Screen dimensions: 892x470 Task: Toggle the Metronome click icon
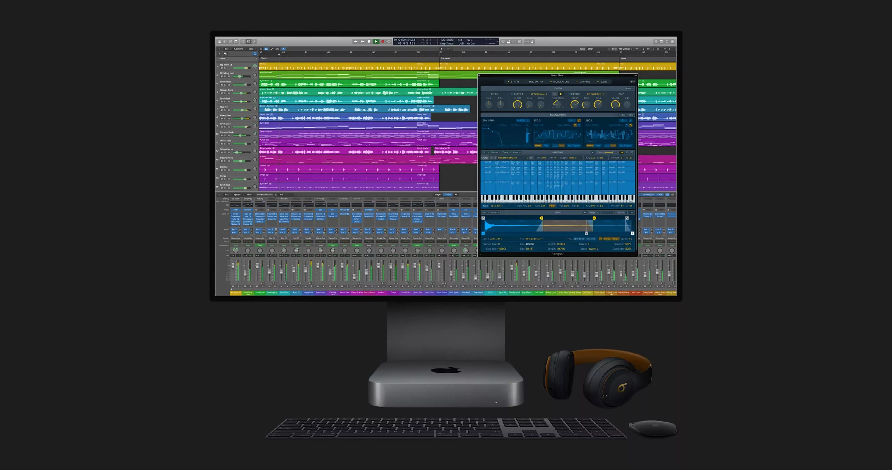click(x=532, y=42)
